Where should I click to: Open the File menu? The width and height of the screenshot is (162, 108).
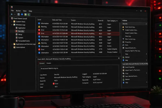(12, 11)
